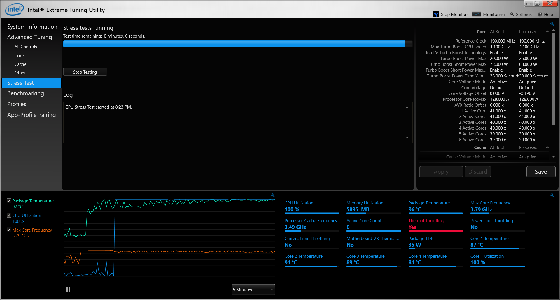Image resolution: width=560 pixels, height=300 pixels.
Task: Uncheck Package Temperature graph checkbox
Action: (x=9, y=201)
